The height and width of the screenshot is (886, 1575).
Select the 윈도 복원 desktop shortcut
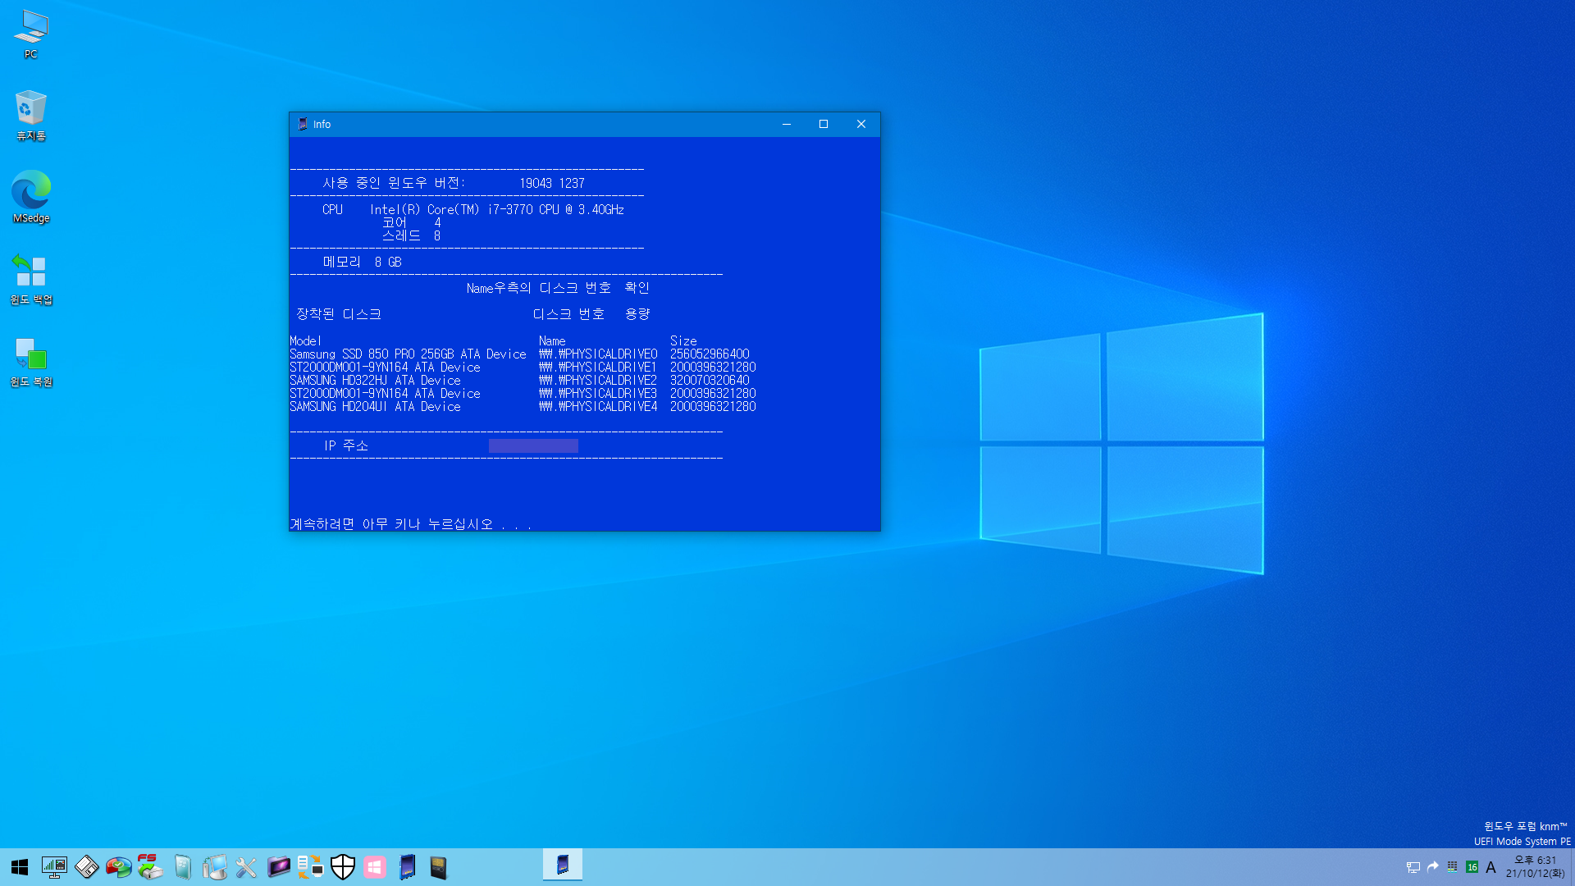point(31,362)
